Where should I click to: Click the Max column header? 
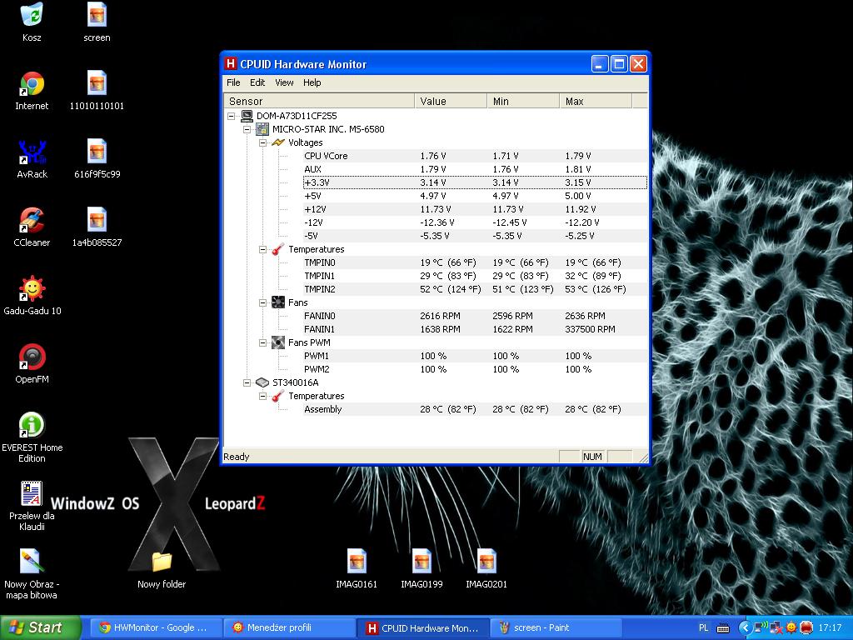(x=595, y=101)
